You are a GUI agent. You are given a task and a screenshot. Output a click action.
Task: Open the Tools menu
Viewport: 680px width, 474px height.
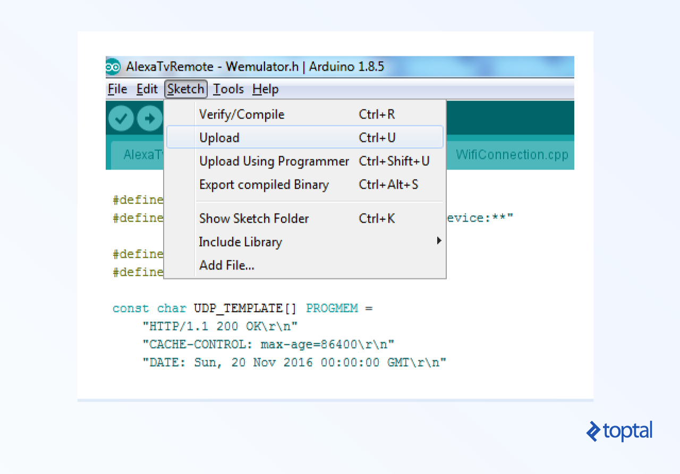tap(228, 89)
